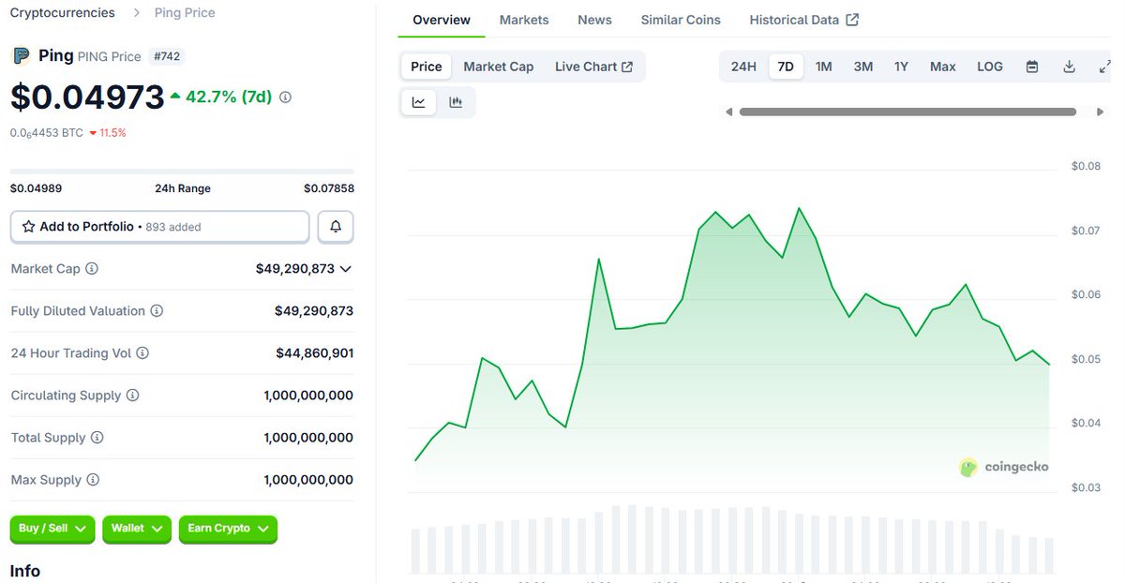1125x583 pixels.
Task: Open the price alert bell icon
Action: coord(336,227)
